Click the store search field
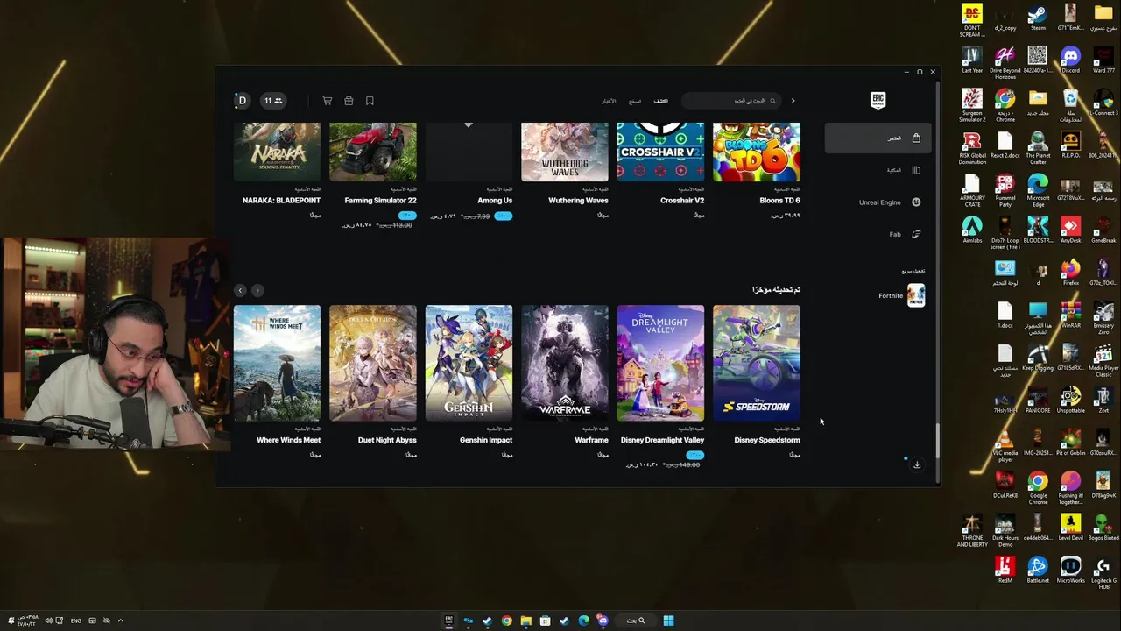The image size is (1121, 631). (731, 101)
